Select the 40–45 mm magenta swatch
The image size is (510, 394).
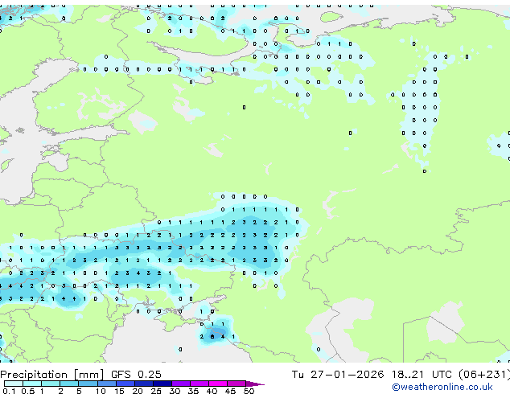pyautogui.click(x=218, y=384)
